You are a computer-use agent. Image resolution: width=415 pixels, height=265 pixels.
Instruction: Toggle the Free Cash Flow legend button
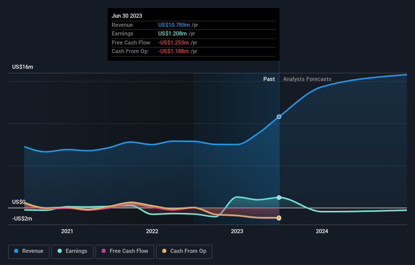point(125,251)
